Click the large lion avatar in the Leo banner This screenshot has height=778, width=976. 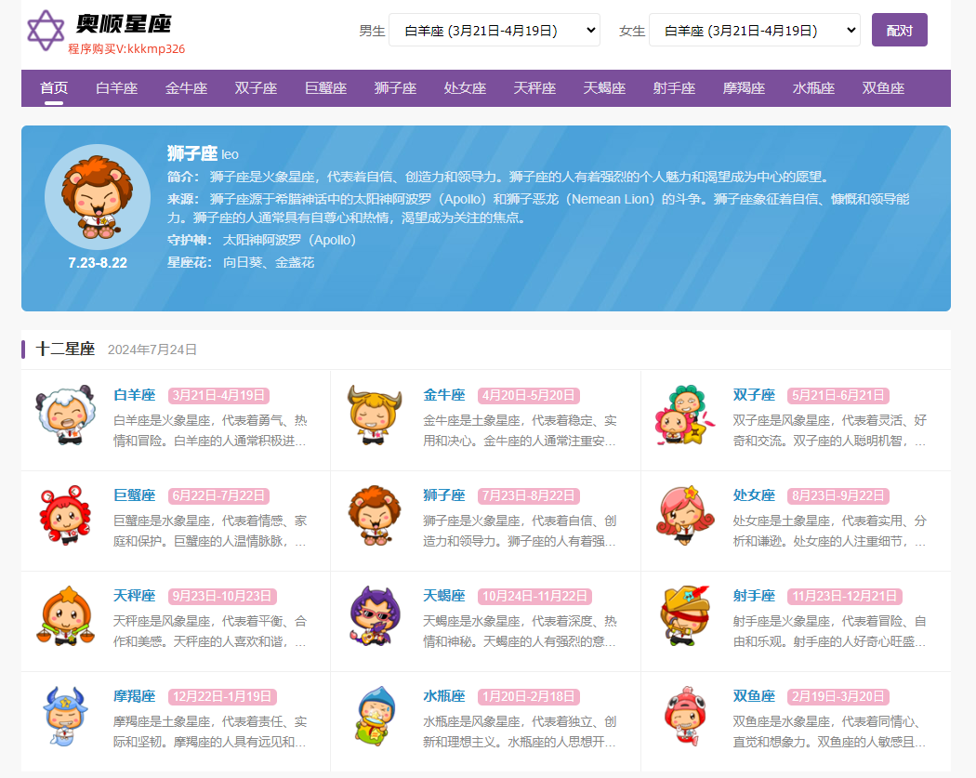pos(97,196)
